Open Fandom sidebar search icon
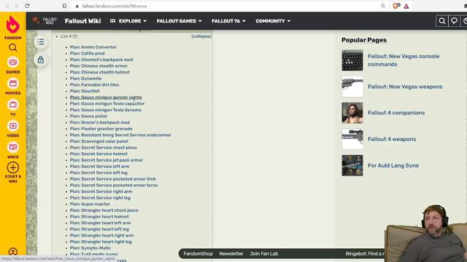The image size is (467, 262). tap(13, 47)
